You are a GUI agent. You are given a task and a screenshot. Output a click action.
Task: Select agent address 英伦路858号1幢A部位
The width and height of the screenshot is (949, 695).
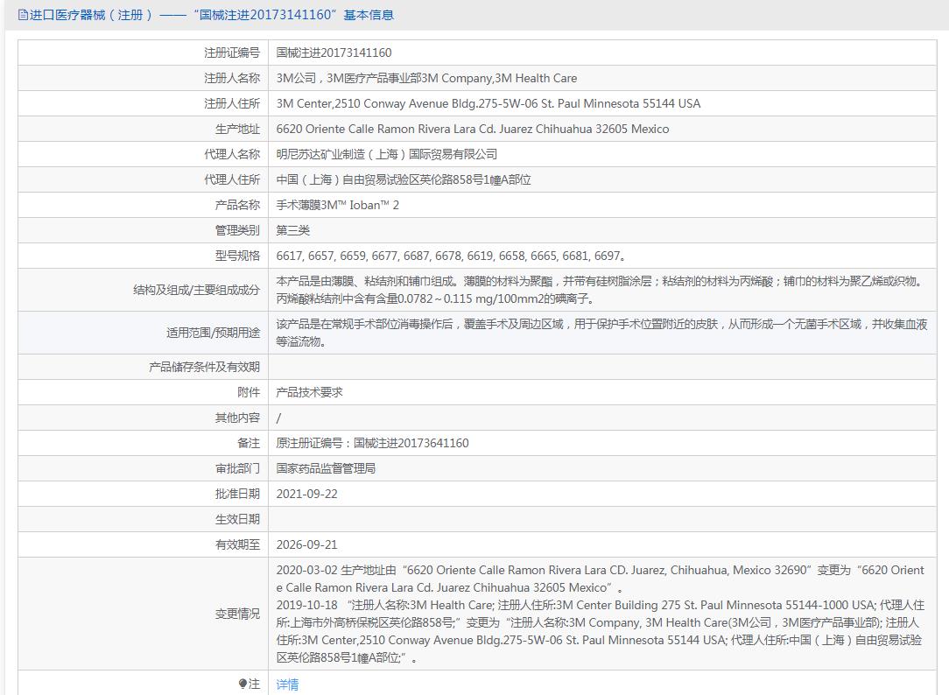point(404,179)
